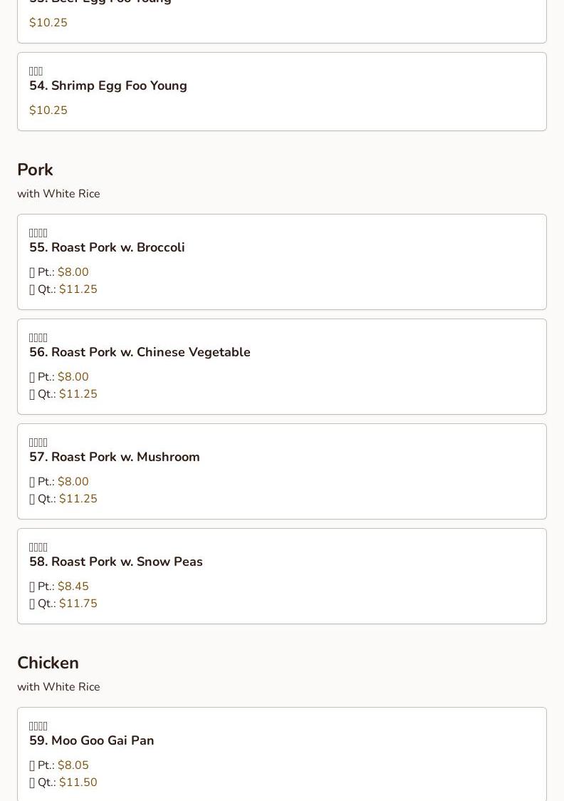Screen dimensions: 564x801
Task: Choose quart size for Chinese Vegetable pork
Action: 78,394
